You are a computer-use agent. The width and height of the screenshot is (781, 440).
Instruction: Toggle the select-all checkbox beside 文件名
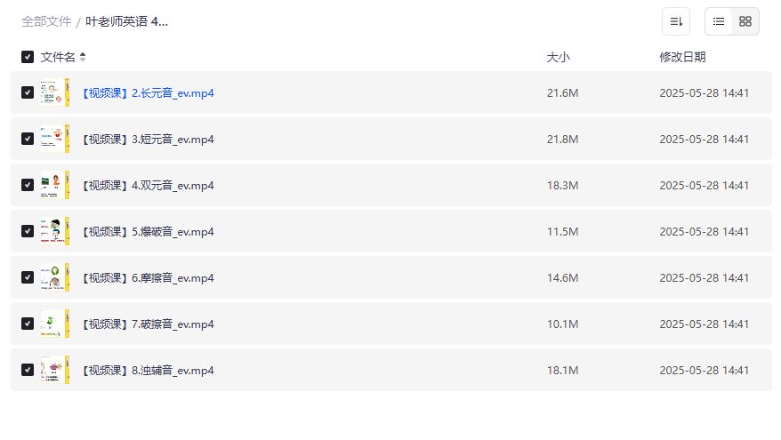28,57
